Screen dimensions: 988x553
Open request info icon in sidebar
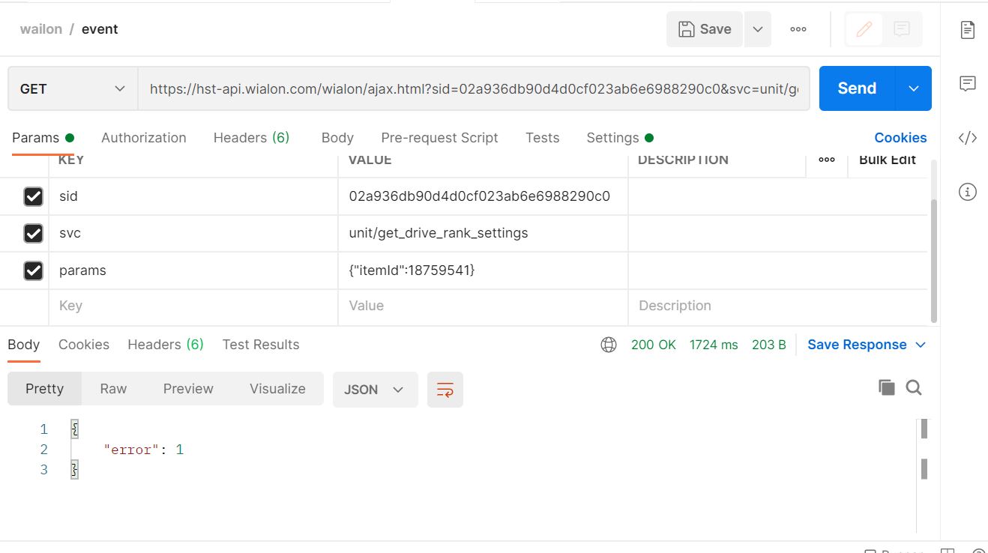[967, 193]
